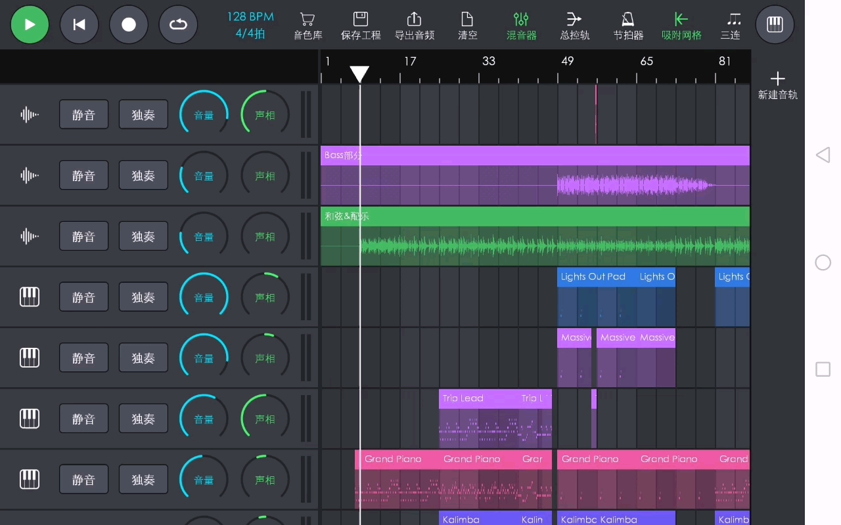The width and height of the screenshot is (841, 525).
Task: Solo the Trip Lead track
Action: pos(143,419)
